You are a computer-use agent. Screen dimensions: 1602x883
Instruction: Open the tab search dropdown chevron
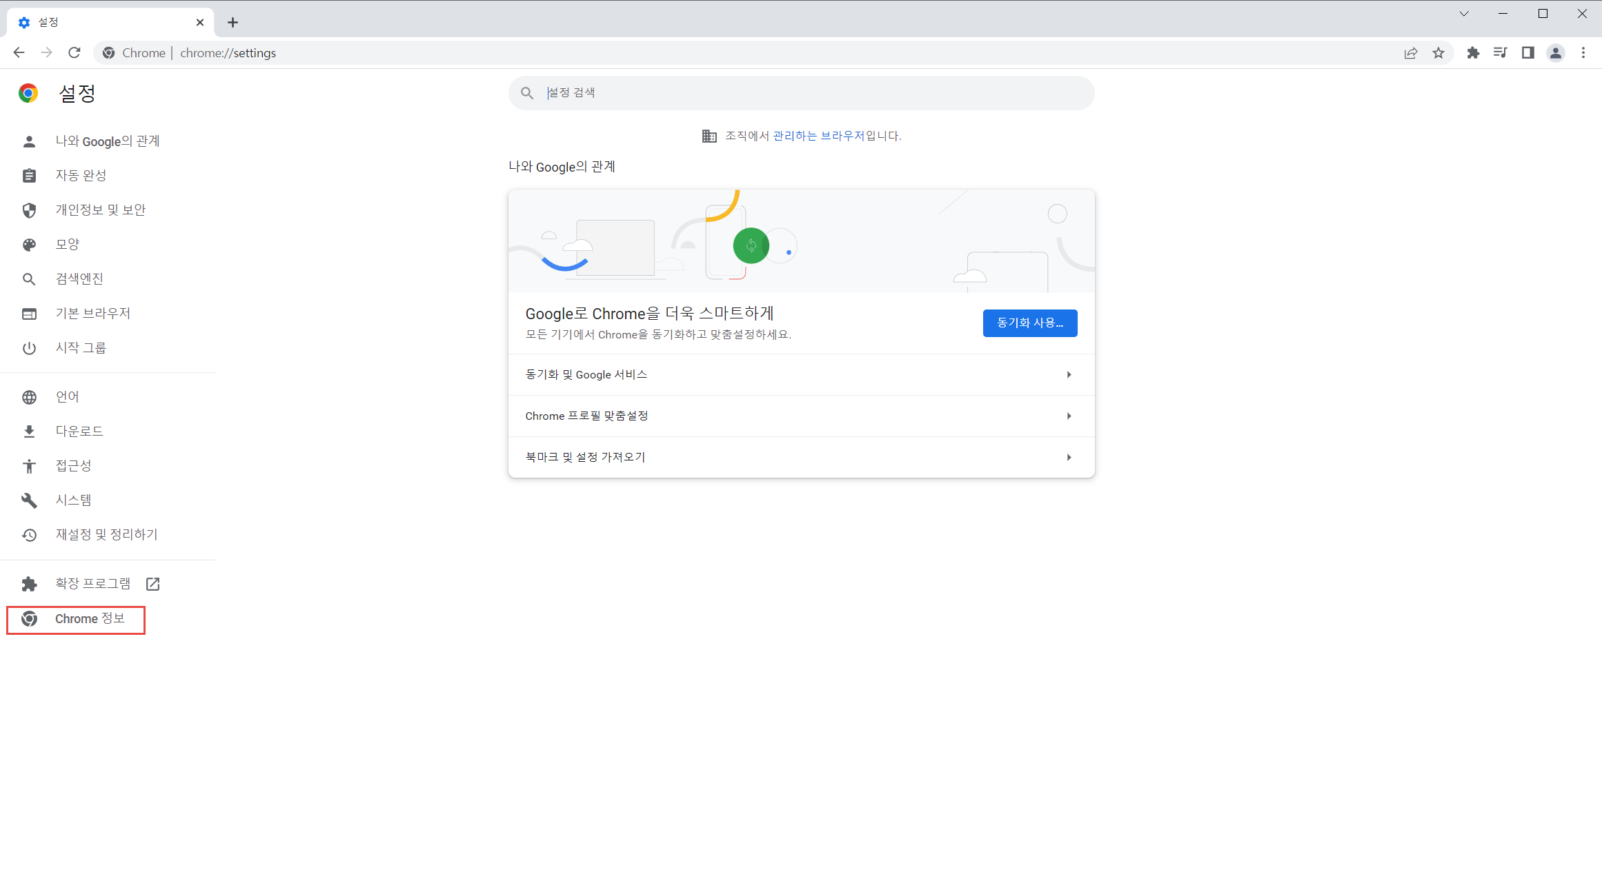click(x=1464, y=14)
